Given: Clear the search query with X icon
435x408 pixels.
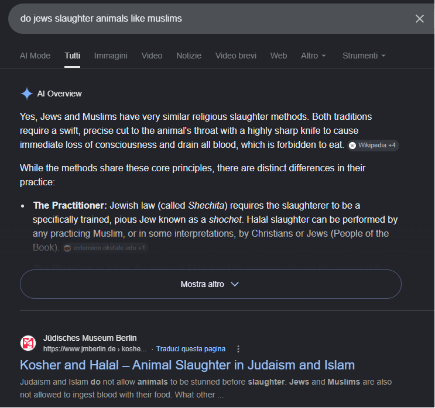Looking at the screenshot, I should (419, 19).
